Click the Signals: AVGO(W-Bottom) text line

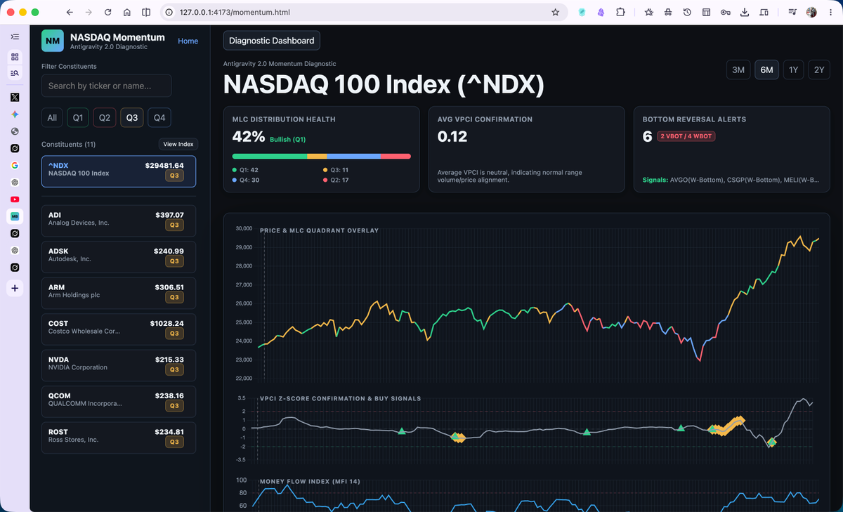[x=731, y=180]
